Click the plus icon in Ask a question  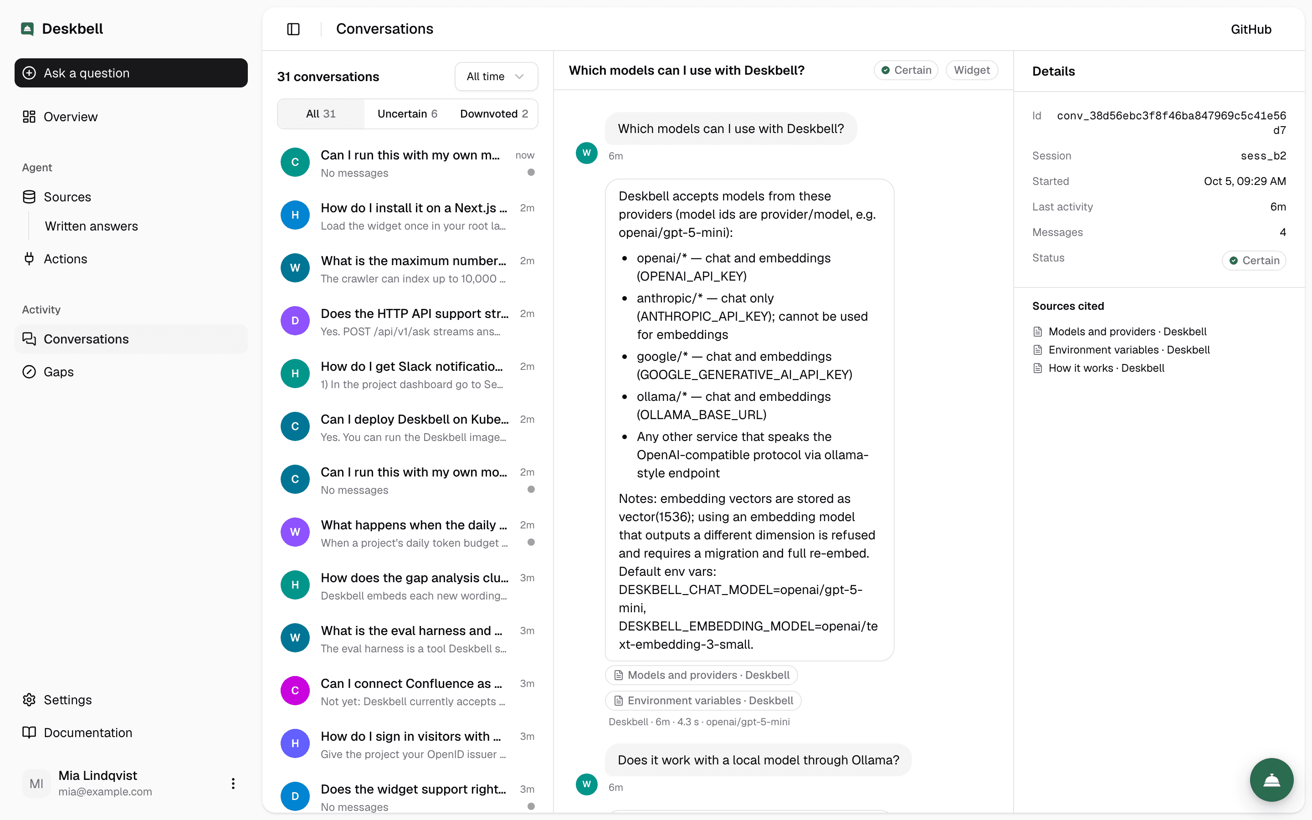coord(29,73)
